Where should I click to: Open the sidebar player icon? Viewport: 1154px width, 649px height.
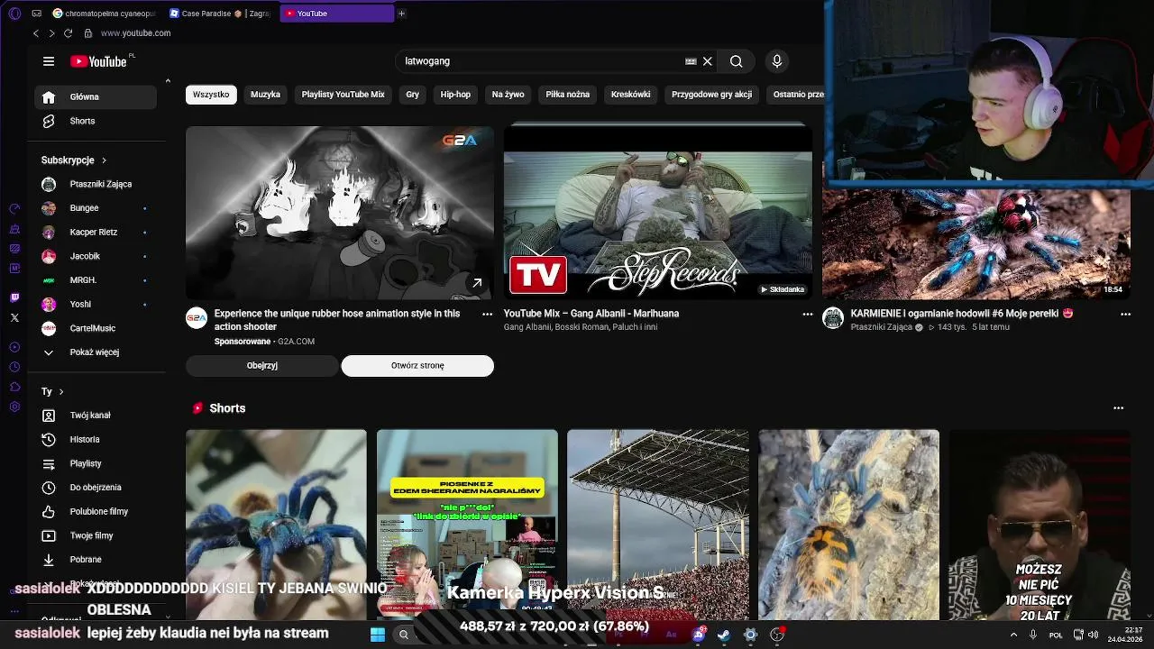coord(14,347)
